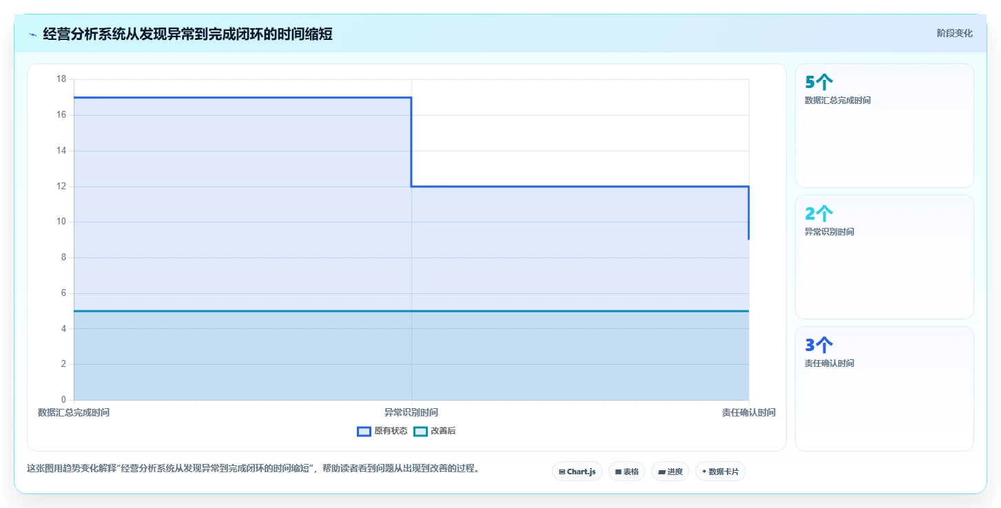Image resolution: width=1001 pixels, height=508 pixels.
Task: Click y-axis tick value 16
Action: [61, 115]
